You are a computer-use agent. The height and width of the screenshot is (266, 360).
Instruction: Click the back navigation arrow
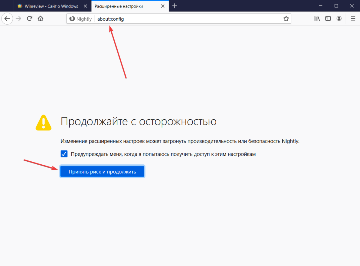pos(7,19)
